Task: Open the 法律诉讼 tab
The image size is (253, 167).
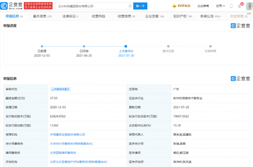Action: tap(70, 16)
